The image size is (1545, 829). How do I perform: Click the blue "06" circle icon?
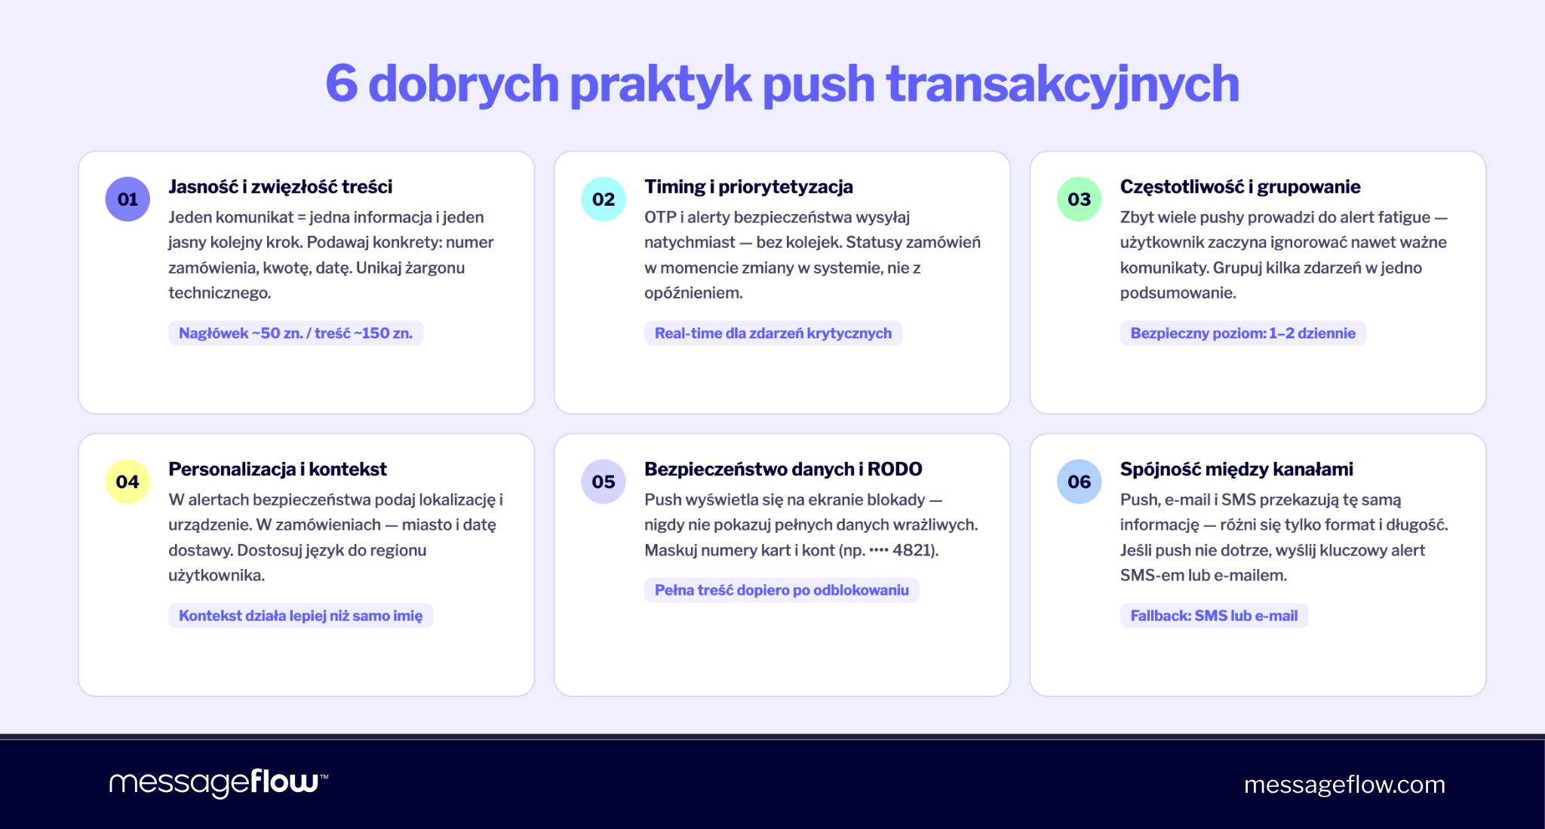1080,481
